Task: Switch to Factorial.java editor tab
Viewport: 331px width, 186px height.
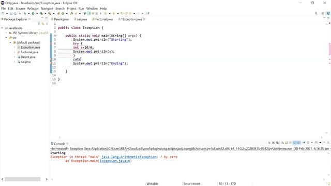Action: 102,19
